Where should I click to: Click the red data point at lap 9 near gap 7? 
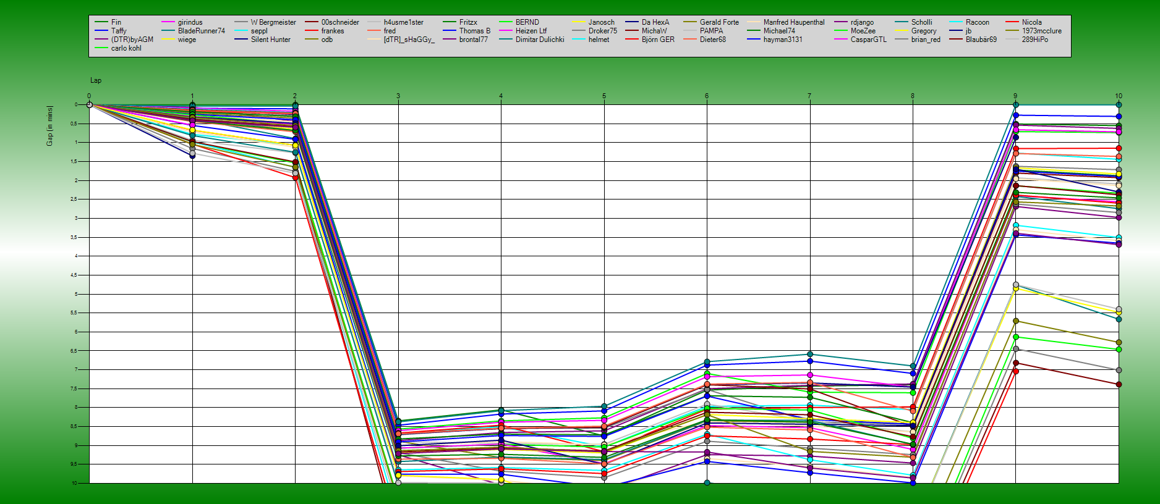(1015, 371)
